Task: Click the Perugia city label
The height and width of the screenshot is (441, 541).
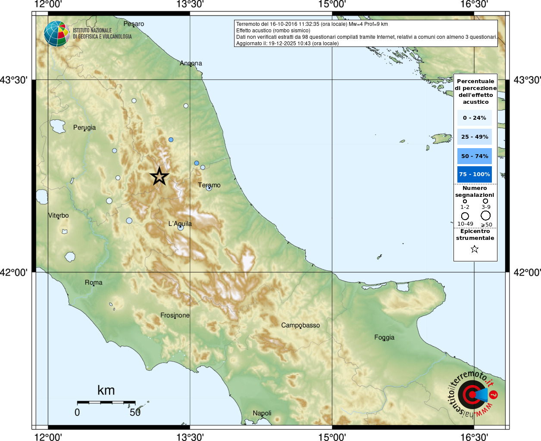Action: [x=84, y=127]
